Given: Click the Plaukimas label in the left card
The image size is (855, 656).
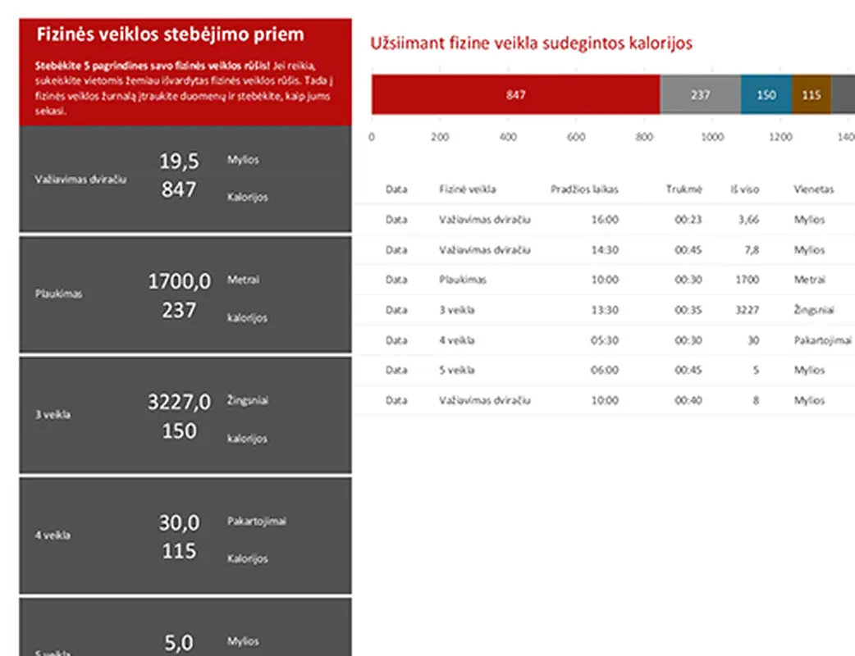Looking at the screenshot, I should point(59,294).
